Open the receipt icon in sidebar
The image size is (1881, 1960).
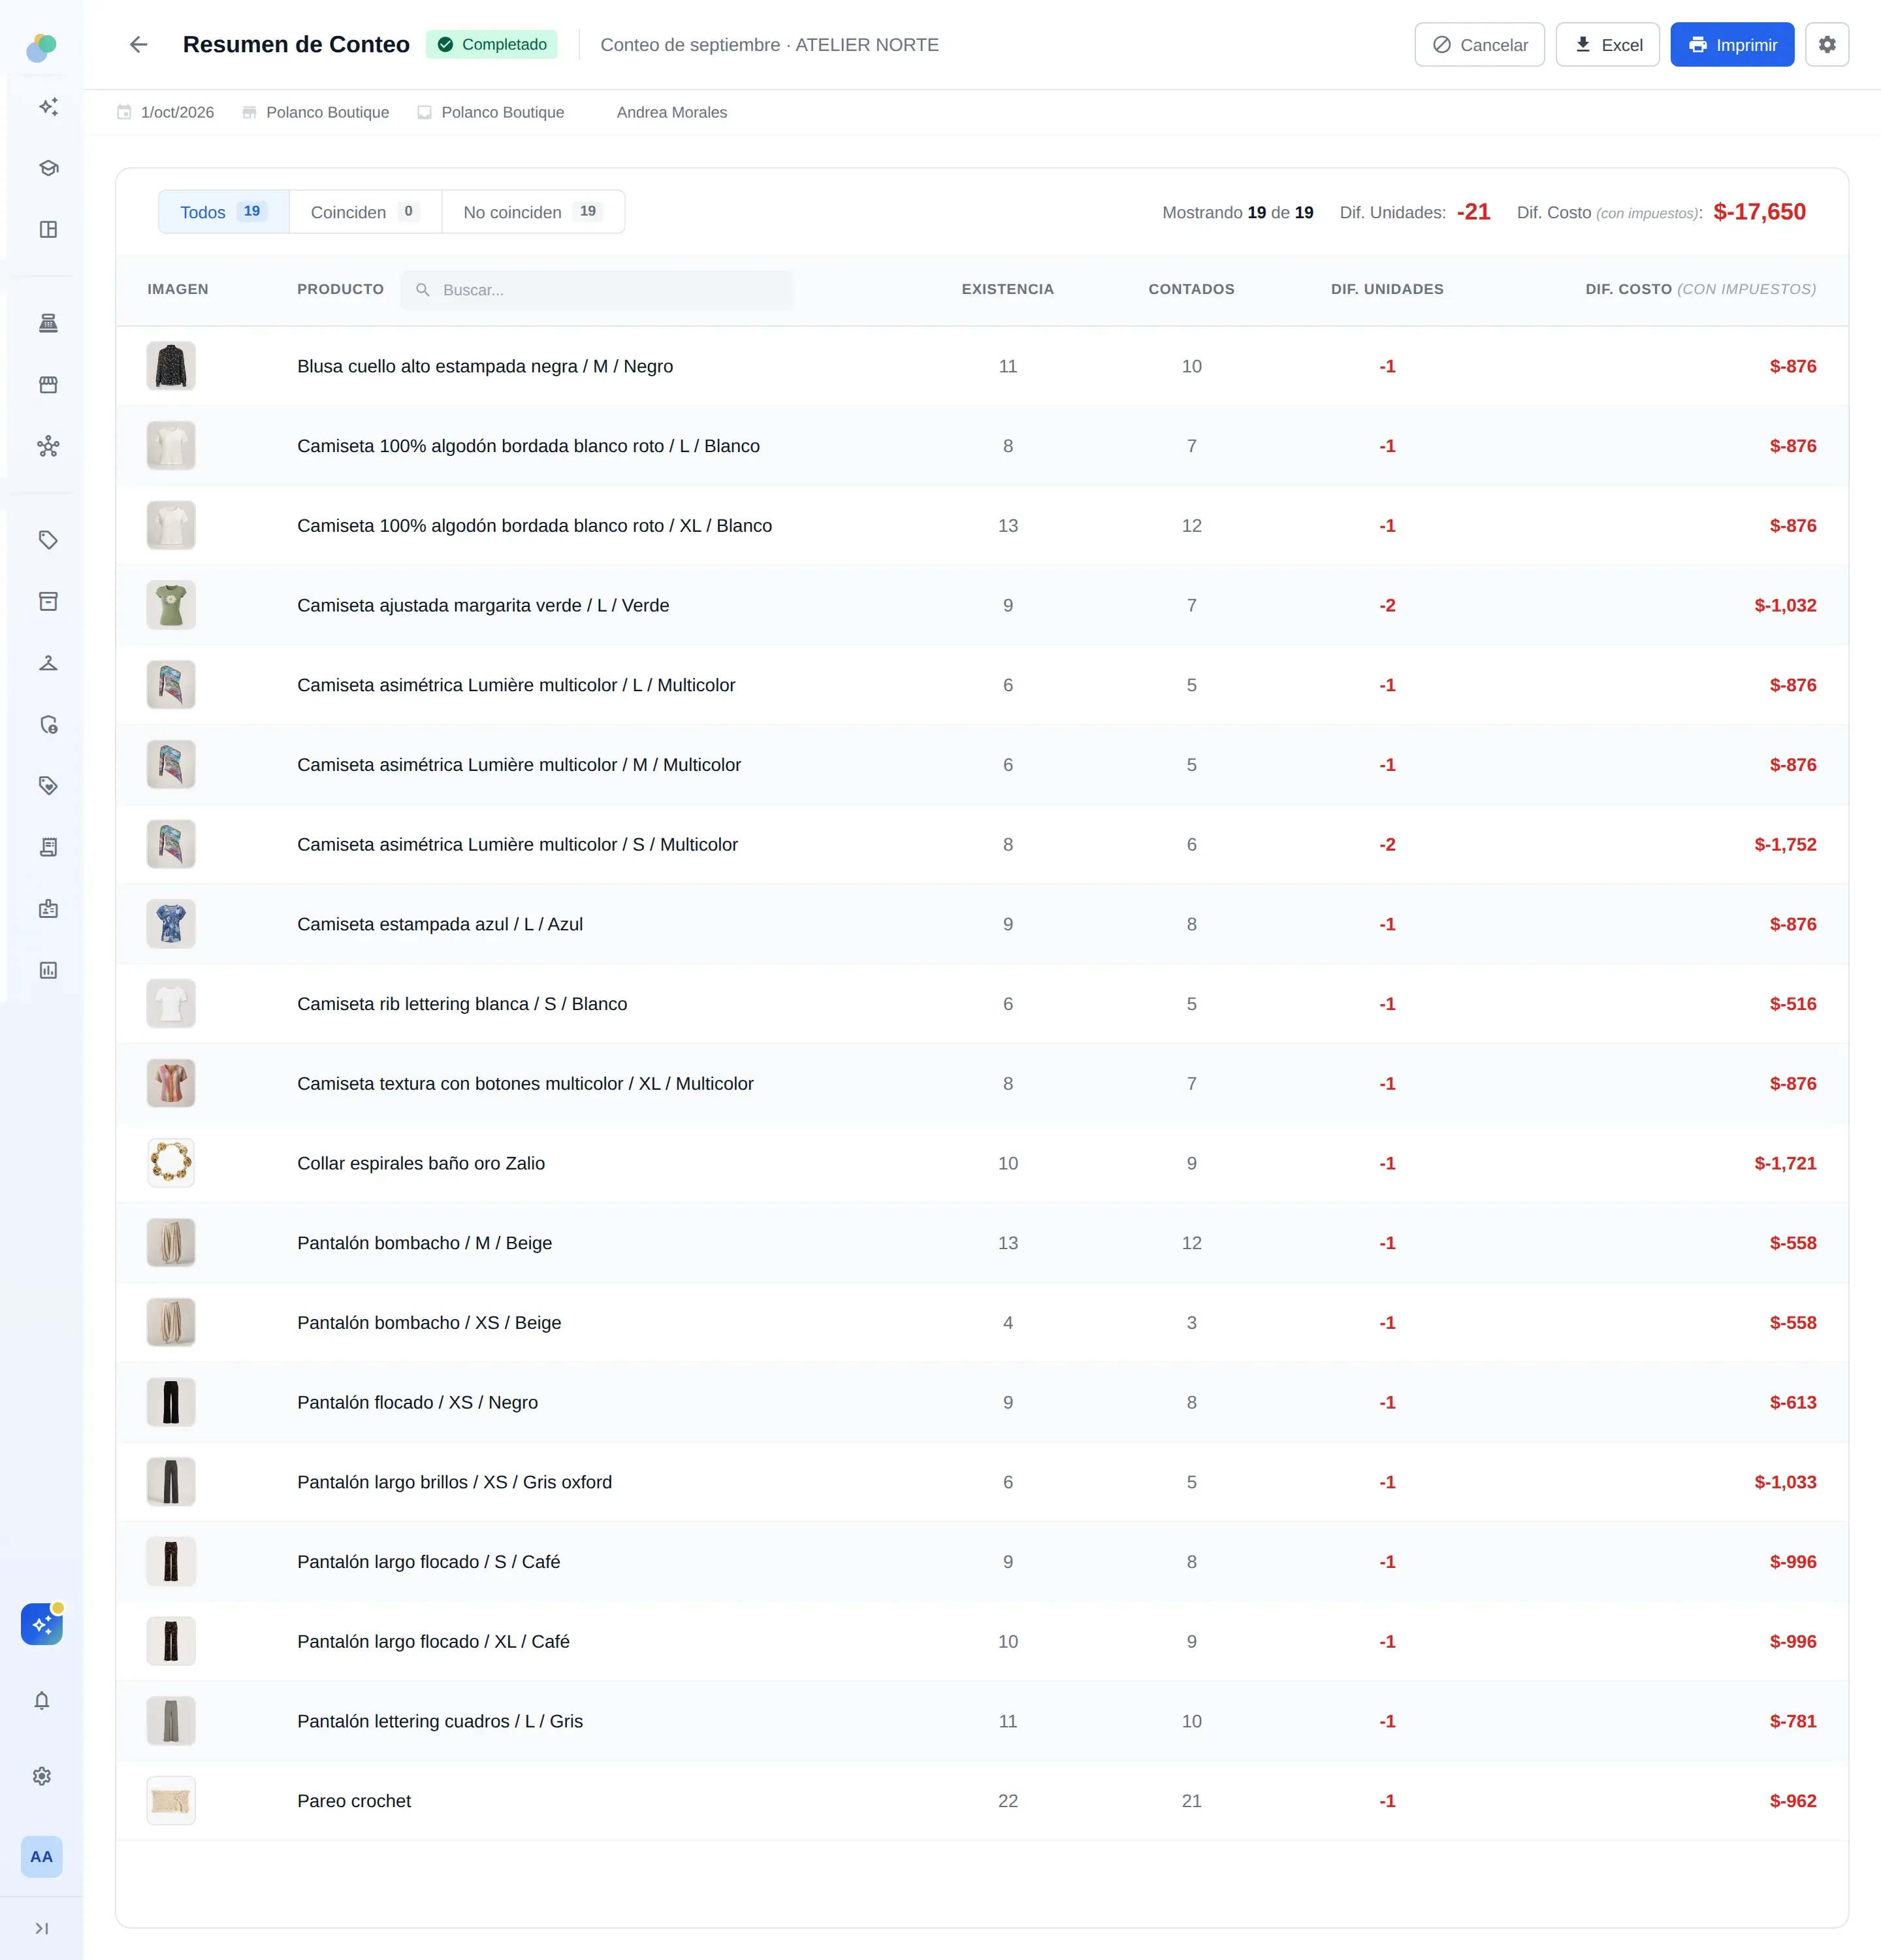48,847
